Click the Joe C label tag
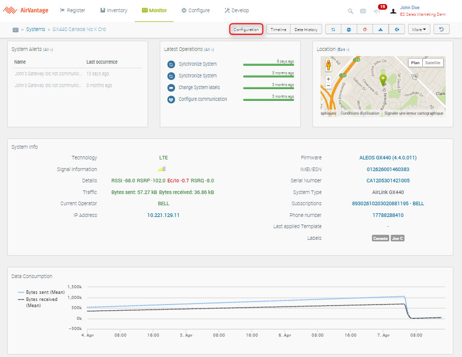Screen dimensions: 462x357 [397, 238]
